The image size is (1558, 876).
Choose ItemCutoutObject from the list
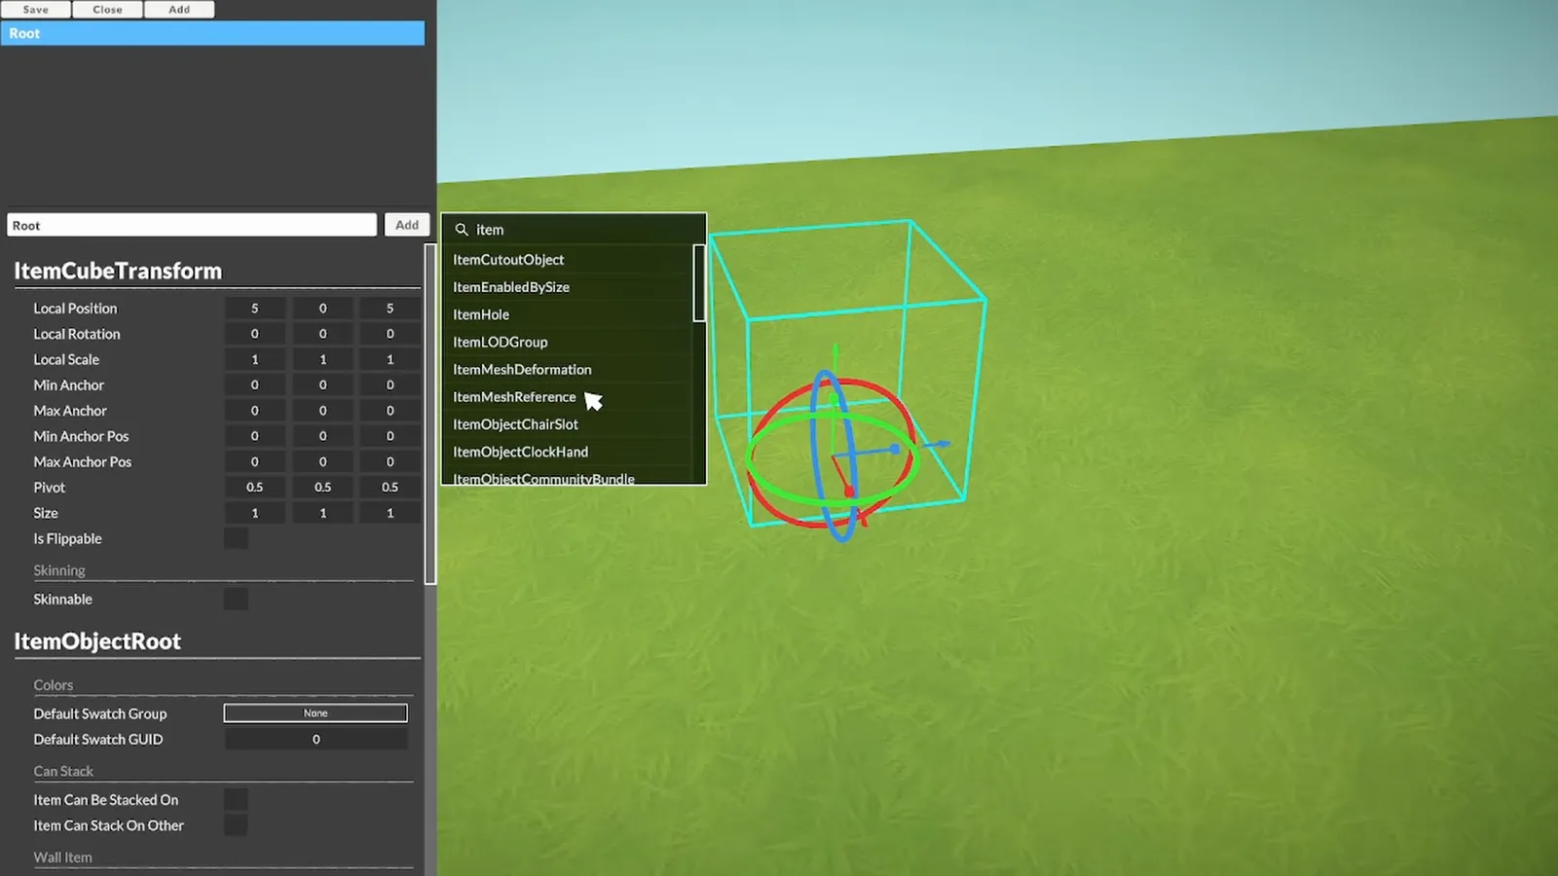pos(508,260)
